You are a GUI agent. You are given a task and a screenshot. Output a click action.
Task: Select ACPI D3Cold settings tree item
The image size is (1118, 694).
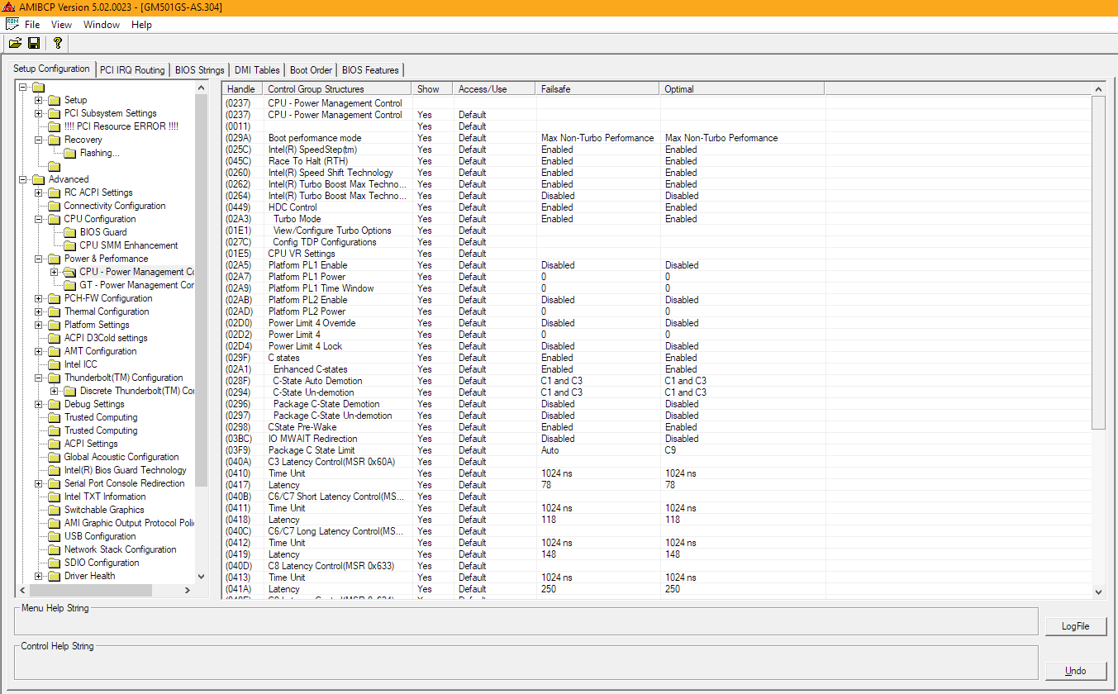tap(106, 338)
